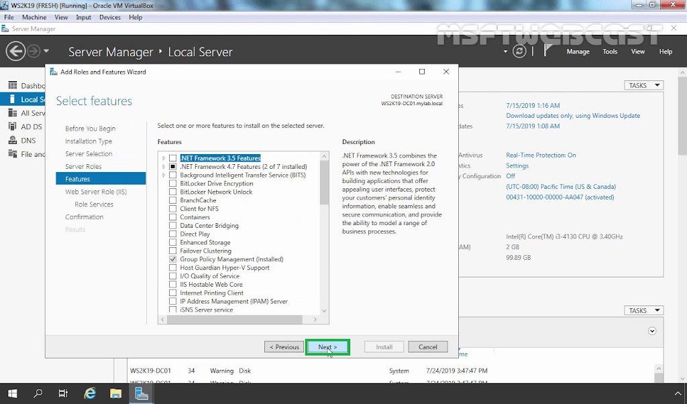This screenshot has width=687, height=404.
Task: Check the BitLocker Network Unlock box
Action: (173, 192)
